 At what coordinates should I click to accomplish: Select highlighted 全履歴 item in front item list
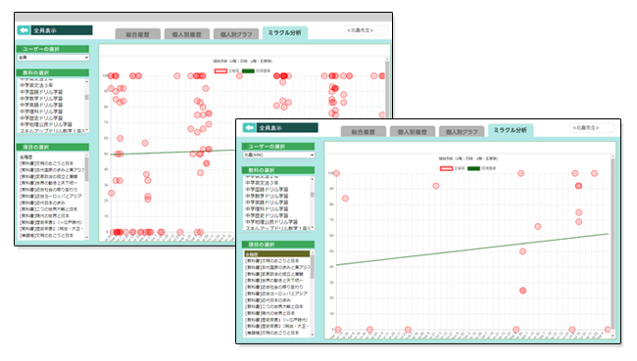pos(277,254)
